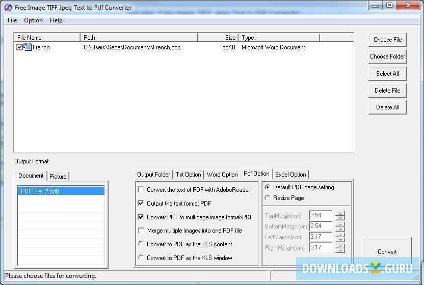Image resolution: width=424 pixels, height=285 pixels.
Task: Click the Delete File button
Action: pos(387,91)
